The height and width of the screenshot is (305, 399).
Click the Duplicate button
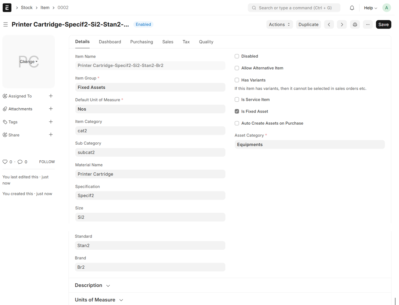point(308,25)
